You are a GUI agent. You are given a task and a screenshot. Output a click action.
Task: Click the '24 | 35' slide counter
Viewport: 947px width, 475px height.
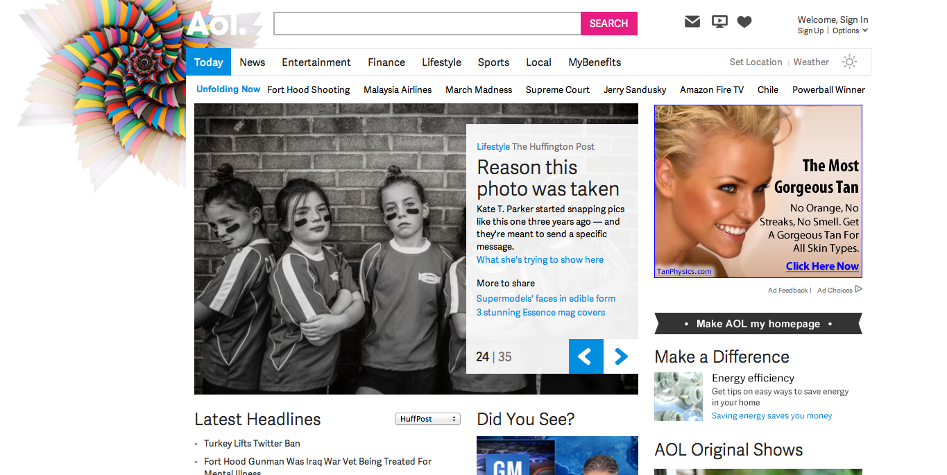[x=494, y=356]
